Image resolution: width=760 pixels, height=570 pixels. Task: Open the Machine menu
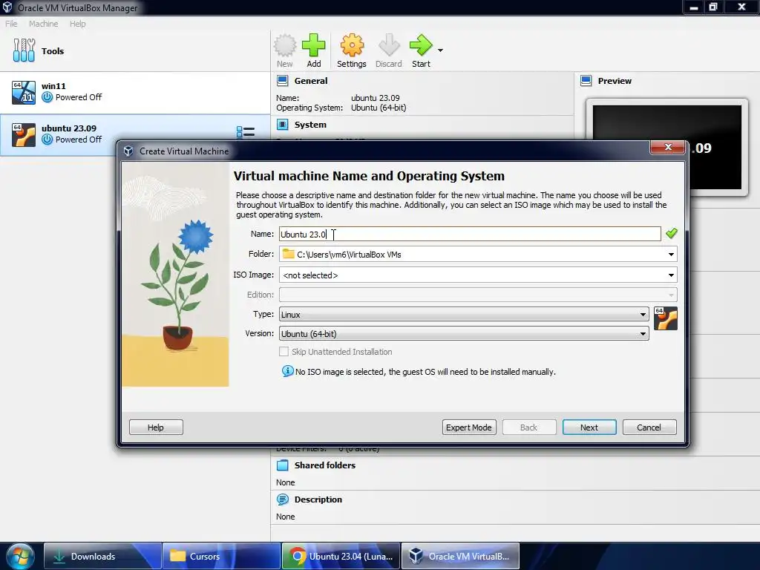coord(43,24)
